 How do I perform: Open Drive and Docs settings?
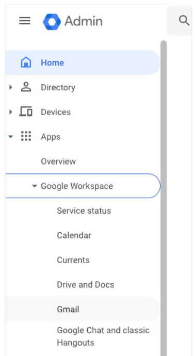[86, 284]
